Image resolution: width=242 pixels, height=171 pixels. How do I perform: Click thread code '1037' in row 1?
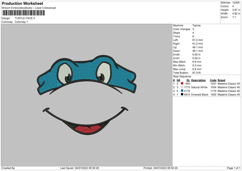point(213,83)
